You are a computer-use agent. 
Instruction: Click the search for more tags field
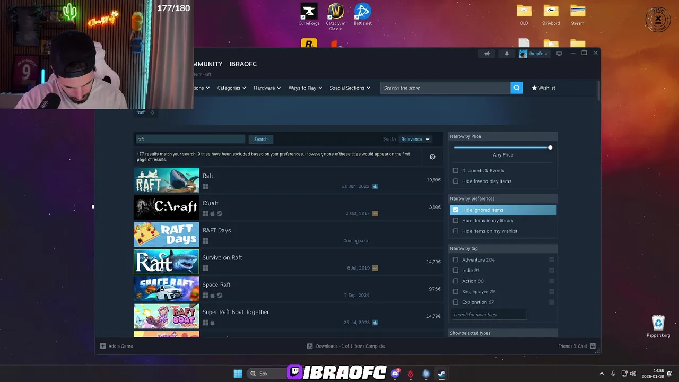[489, 315]
